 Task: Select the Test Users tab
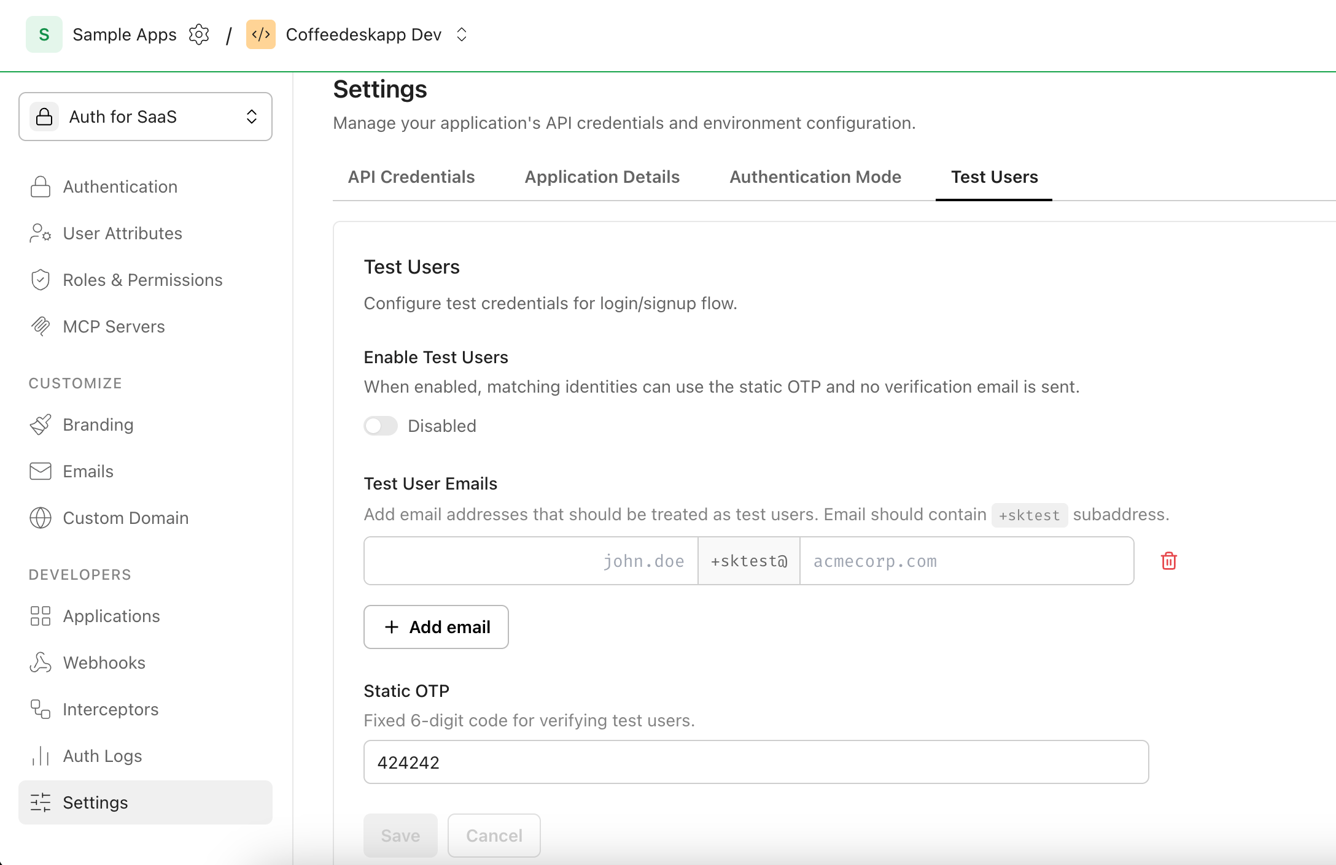(994, 177)
